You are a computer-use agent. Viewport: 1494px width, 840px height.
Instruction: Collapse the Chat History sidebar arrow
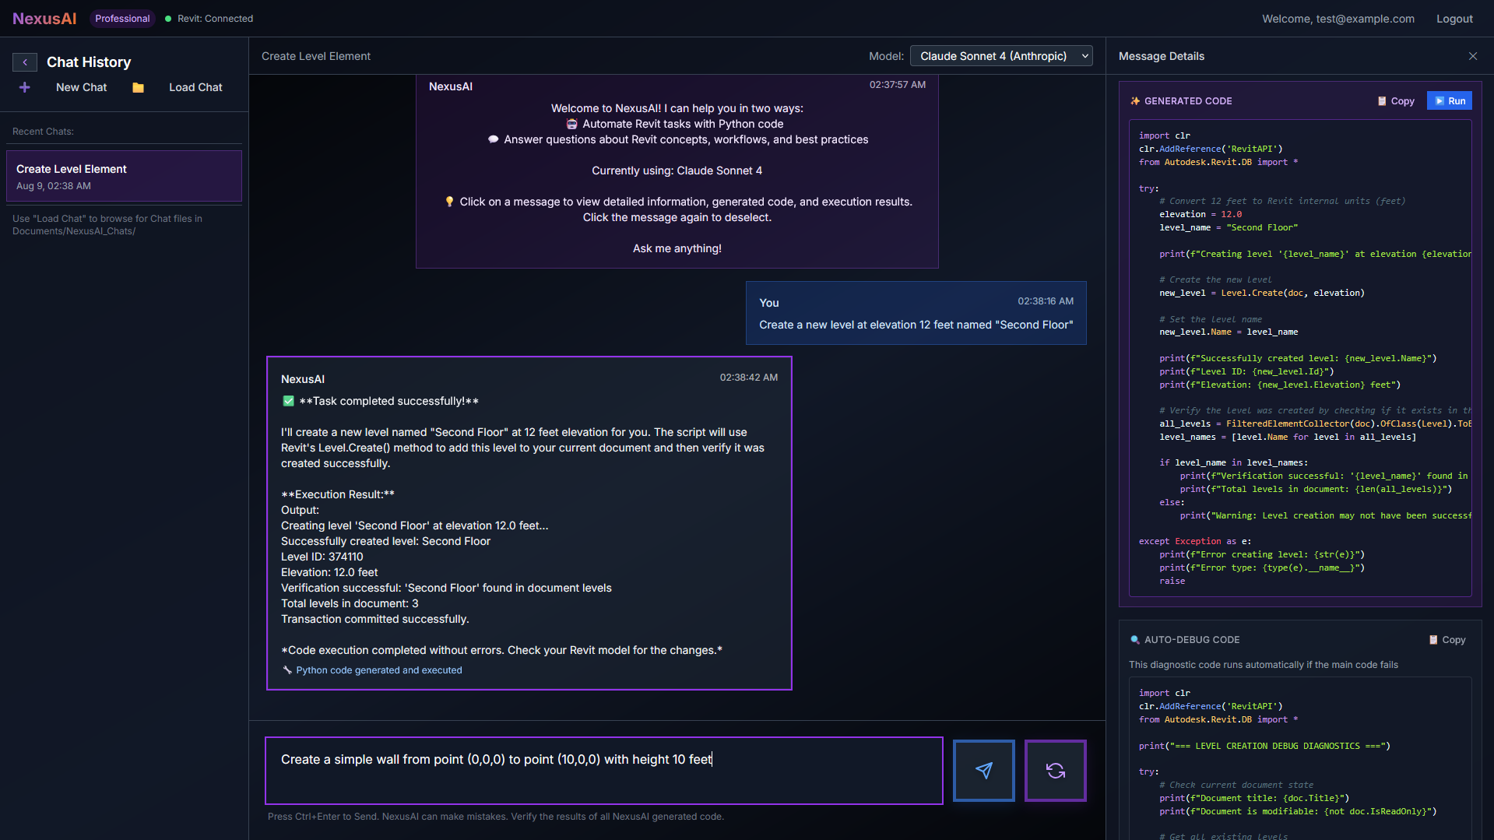click(x=25, y=62)
